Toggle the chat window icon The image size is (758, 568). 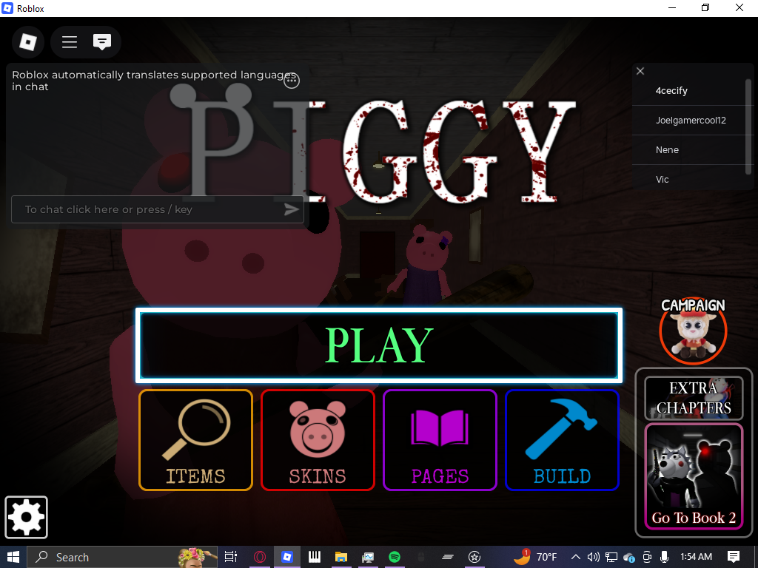pos(102,42)
